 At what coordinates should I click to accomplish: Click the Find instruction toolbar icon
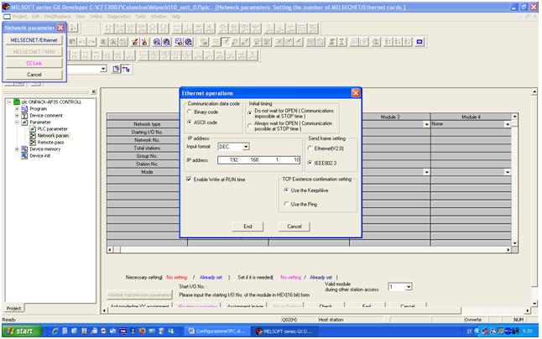(x=113, y=42)
